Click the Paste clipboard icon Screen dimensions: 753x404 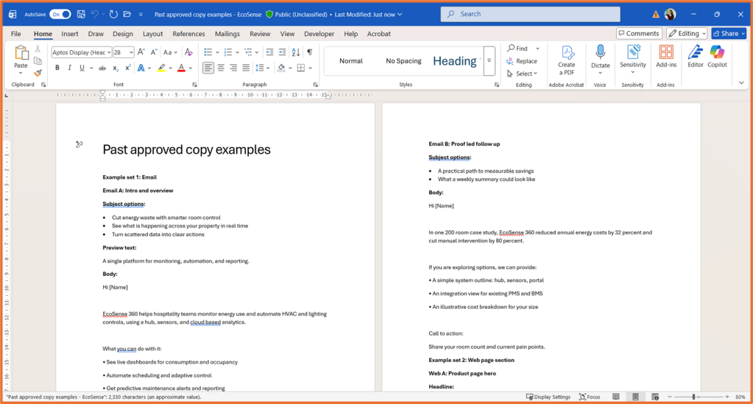pos(21,52)
